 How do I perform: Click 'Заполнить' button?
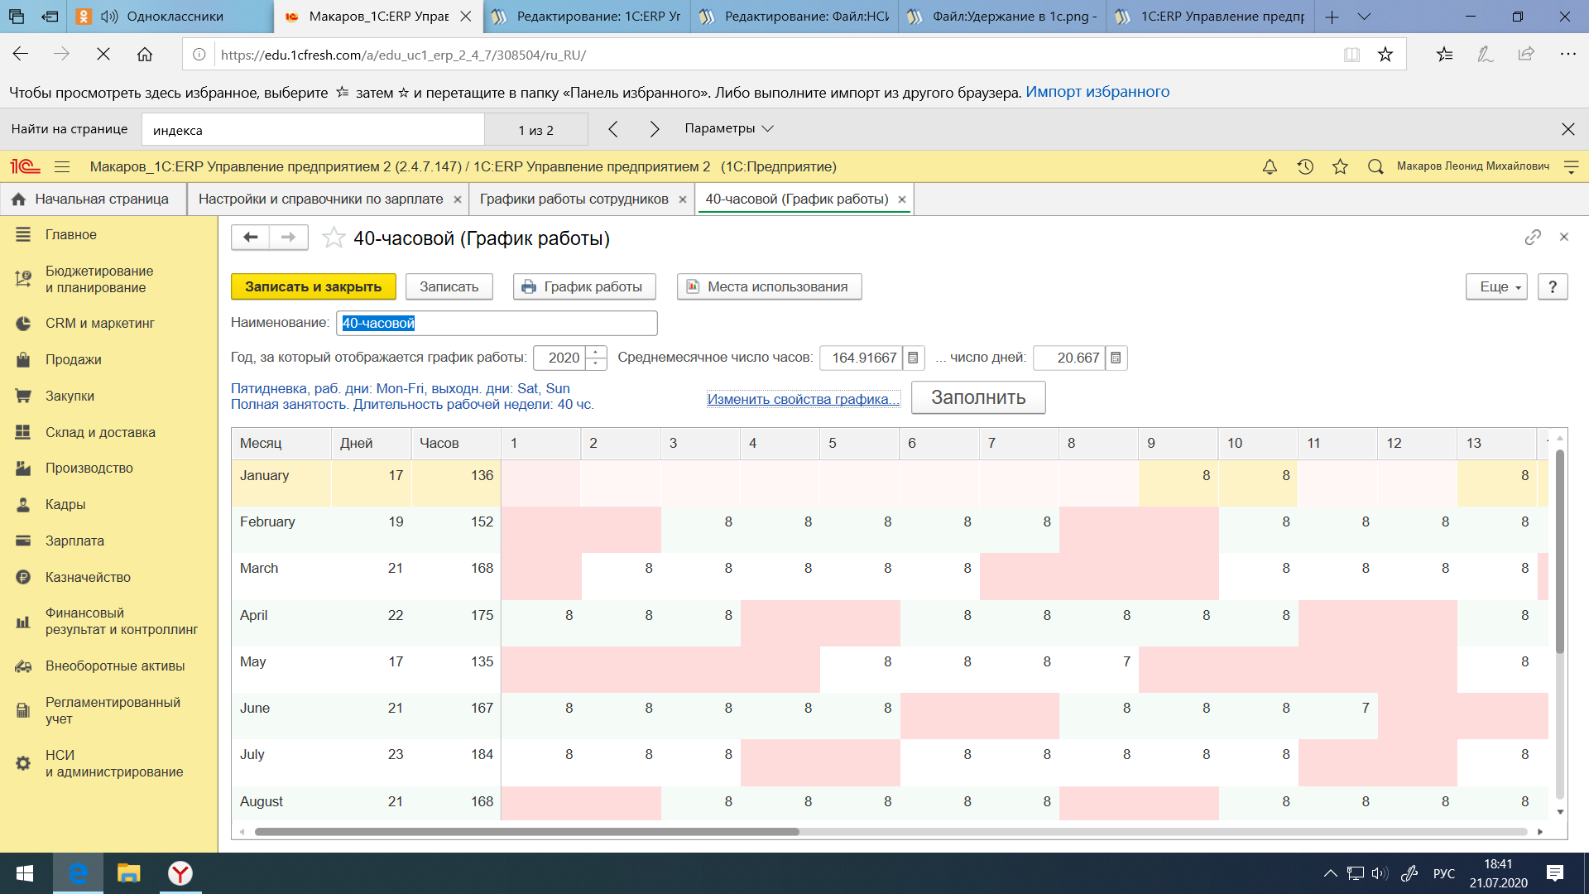[977, 397]
